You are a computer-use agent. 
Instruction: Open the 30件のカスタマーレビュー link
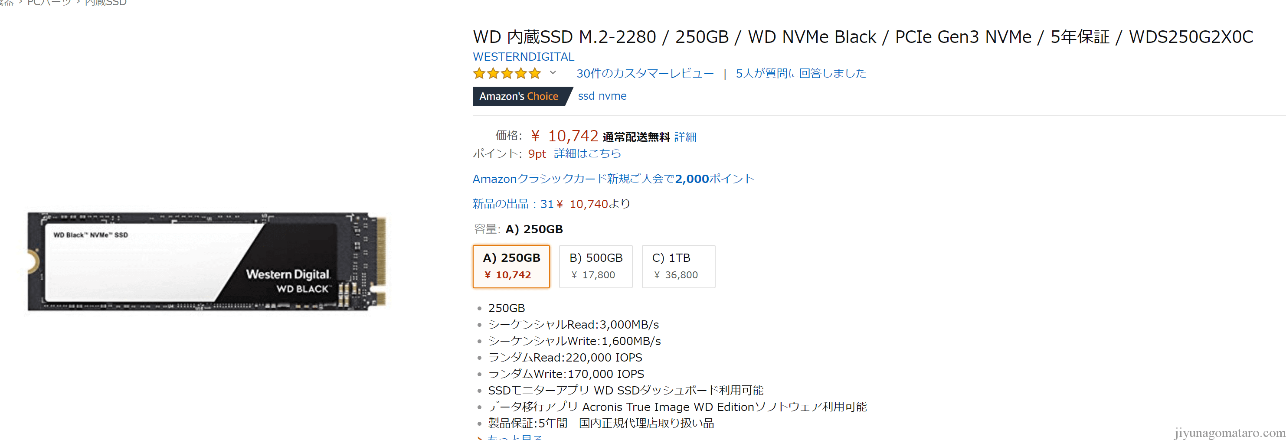click(x=645, y=74)
